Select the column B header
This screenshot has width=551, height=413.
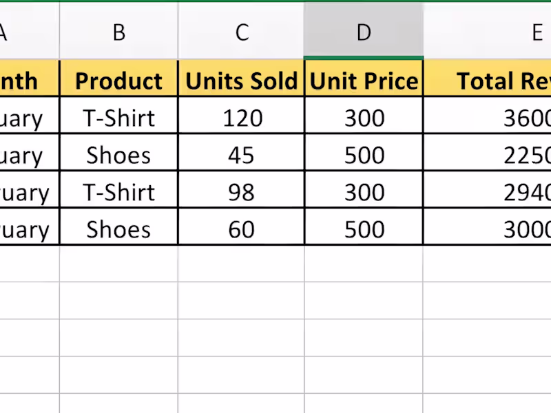[x=118, y=32]
